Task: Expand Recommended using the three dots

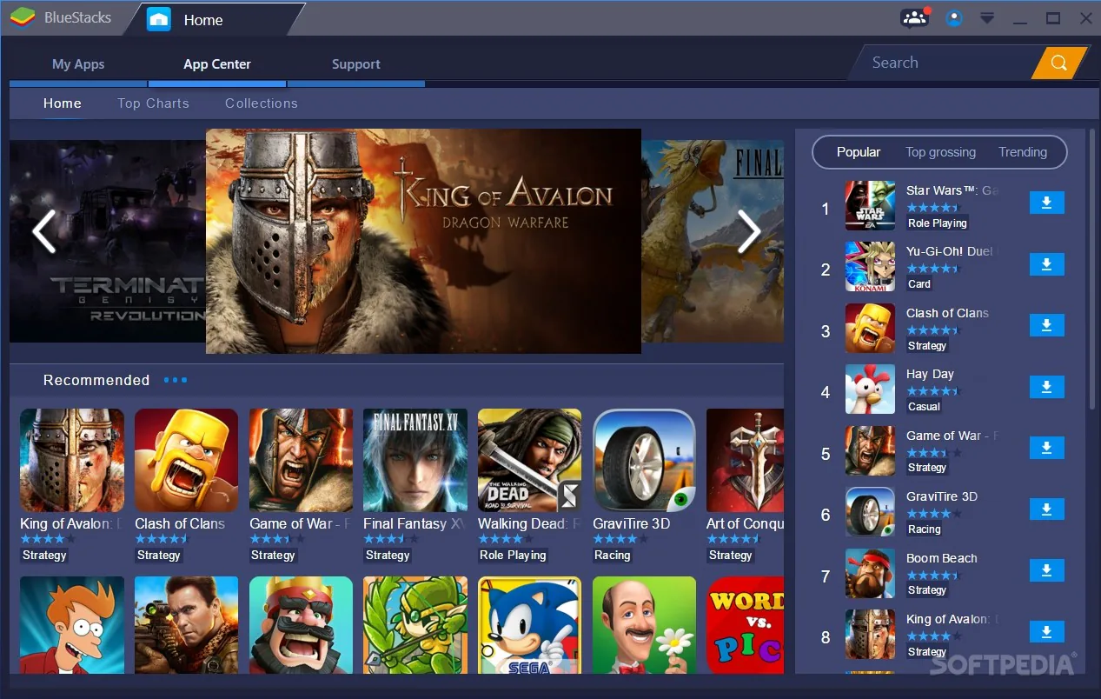Action: click(175, 380)
